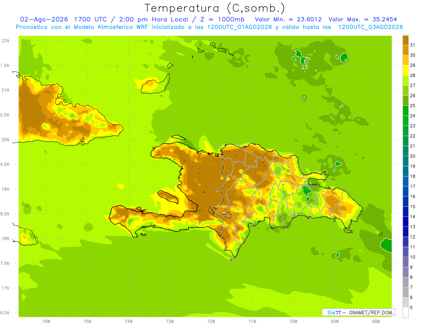Click the white legend swatch below 5

[405, 313]
